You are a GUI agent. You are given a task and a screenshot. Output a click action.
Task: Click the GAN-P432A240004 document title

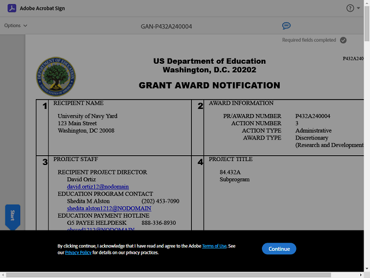(x=166, y=27)
